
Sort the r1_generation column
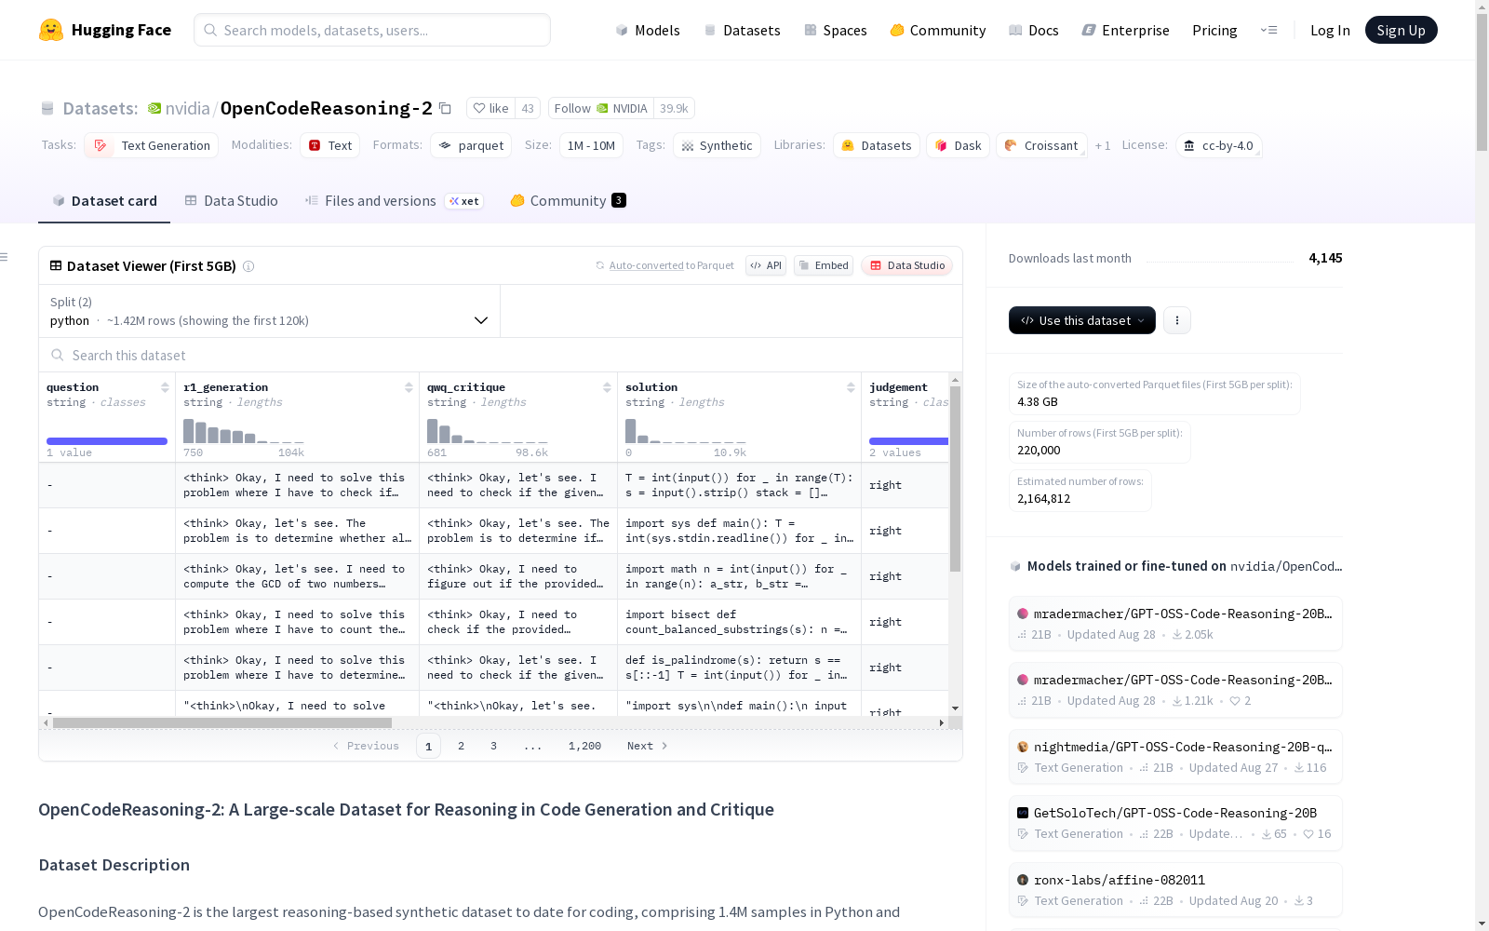409,387
